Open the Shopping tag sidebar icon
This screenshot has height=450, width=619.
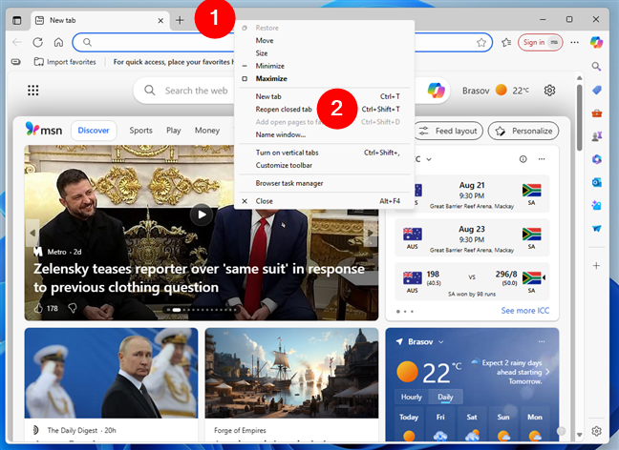pos(596,91)
